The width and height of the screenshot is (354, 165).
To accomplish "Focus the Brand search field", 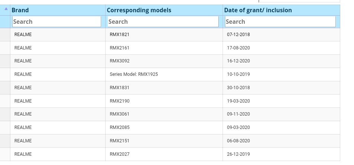I will [57, 22].
